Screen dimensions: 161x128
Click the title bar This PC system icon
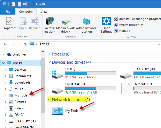click(x=5, y=4)
